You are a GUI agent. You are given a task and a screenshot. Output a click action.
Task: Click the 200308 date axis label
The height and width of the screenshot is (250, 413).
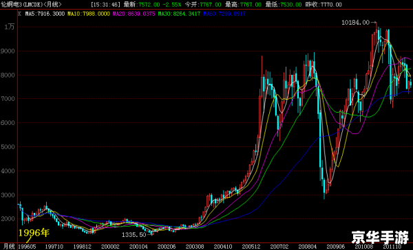click(x=195, y=247)
